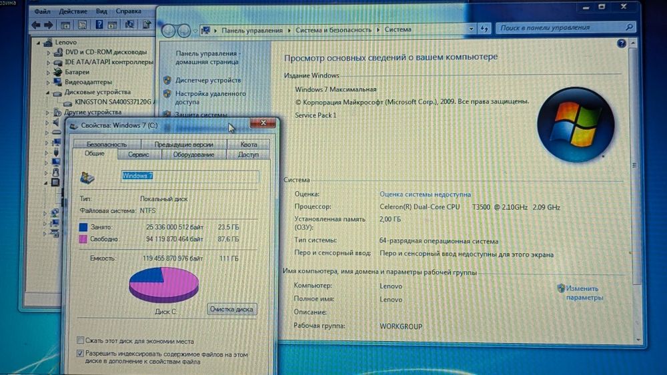Viewport: 667px width, 375px height.
Task: Click update driver software toolbar icon
Action: tap(147, 24)
